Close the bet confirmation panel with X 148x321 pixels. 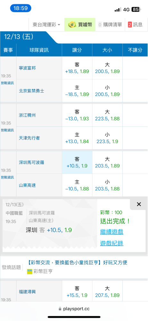[139, 204]
